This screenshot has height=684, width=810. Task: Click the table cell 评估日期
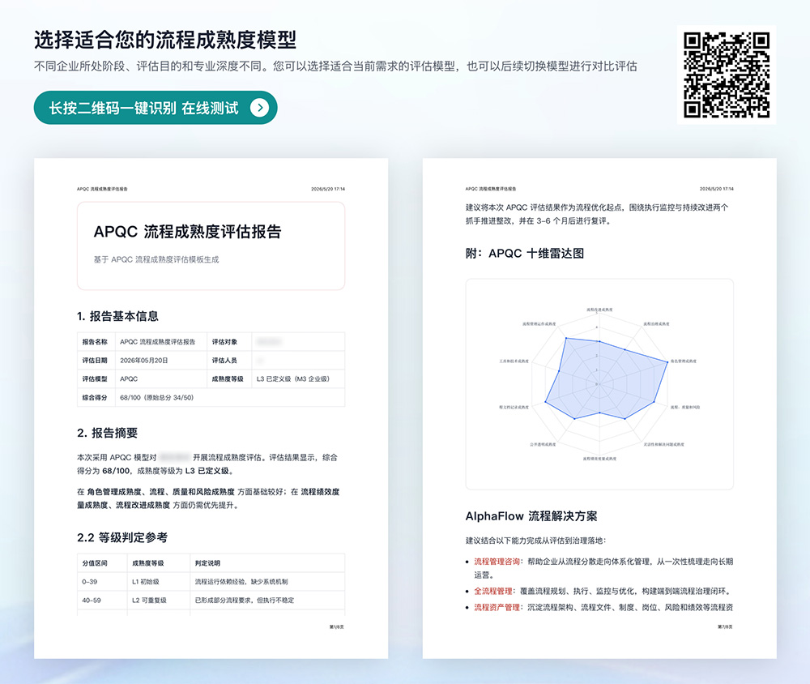(x=96, y=361)
